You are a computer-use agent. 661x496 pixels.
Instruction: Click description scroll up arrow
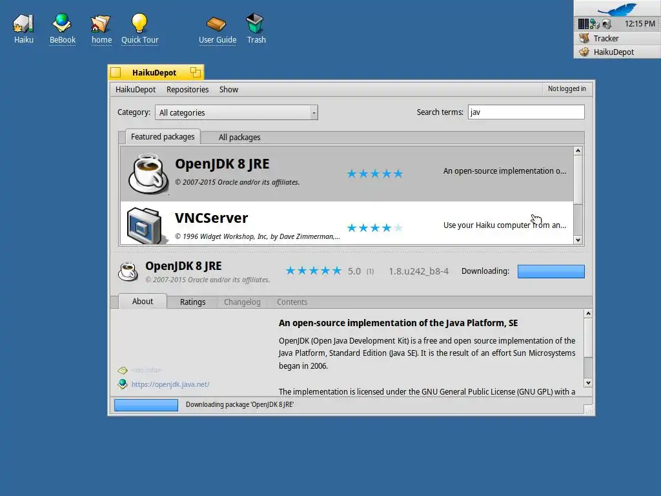588,313
